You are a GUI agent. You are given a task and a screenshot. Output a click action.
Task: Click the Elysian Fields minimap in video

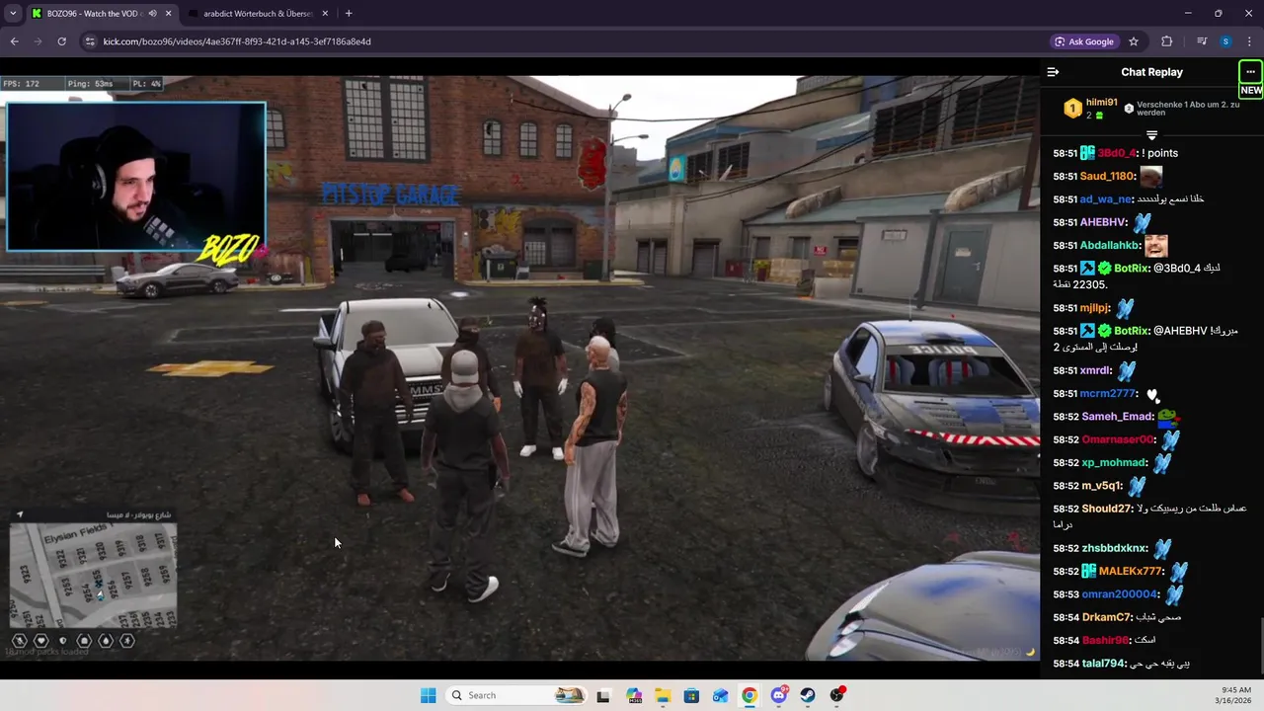click(93, 575)
